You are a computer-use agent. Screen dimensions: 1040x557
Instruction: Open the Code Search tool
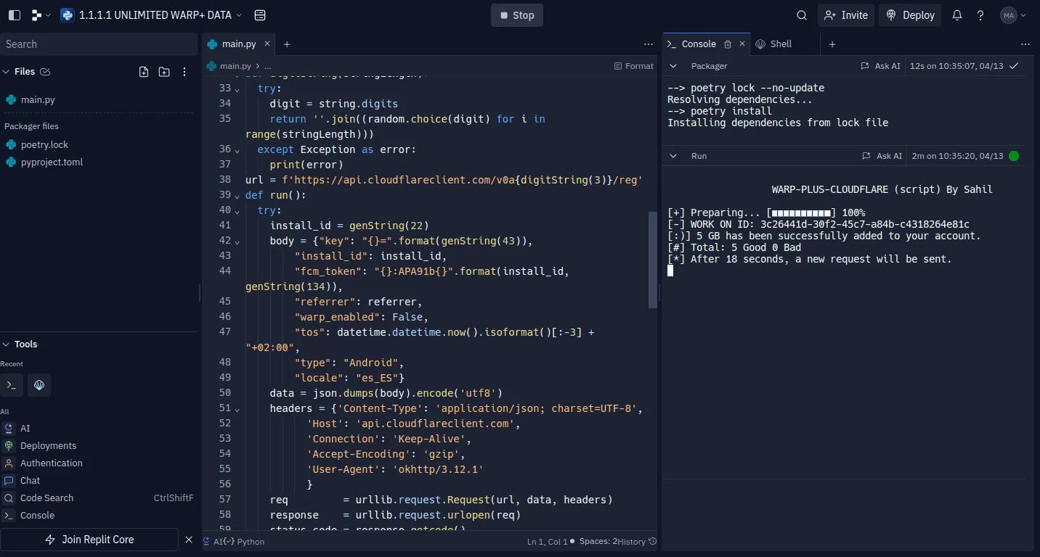99,498
